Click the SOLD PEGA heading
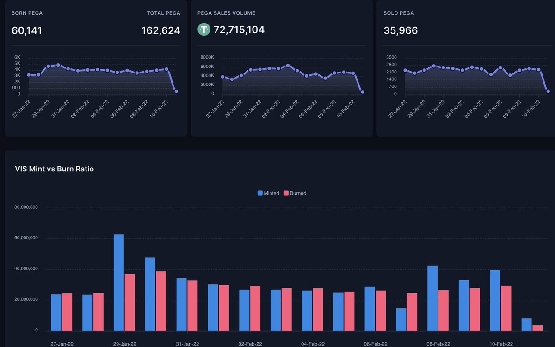This screenshot has width=555, height=347. point(399,13)
